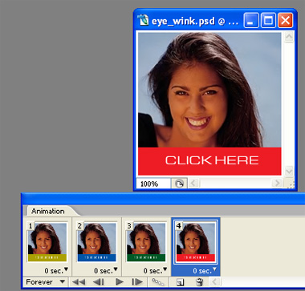Viewport: 305px width, 291px height.
Task: Duplicate the current frame icon
Action: pyautogui.click(x=181, y=282)
